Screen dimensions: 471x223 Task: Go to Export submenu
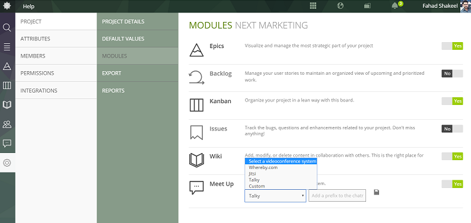click(x=138, y=73)
